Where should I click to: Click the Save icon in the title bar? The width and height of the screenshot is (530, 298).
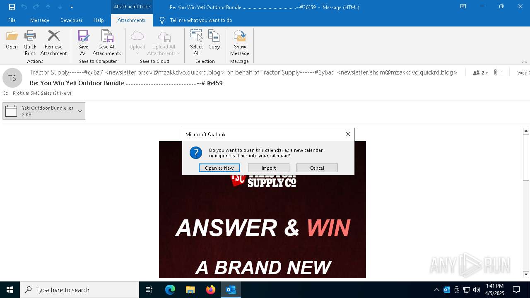click(x=12, y=7)
